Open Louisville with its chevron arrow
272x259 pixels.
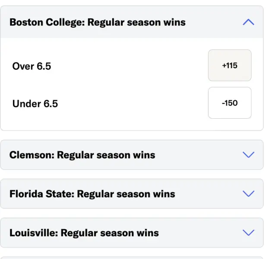tap(248, 233)
